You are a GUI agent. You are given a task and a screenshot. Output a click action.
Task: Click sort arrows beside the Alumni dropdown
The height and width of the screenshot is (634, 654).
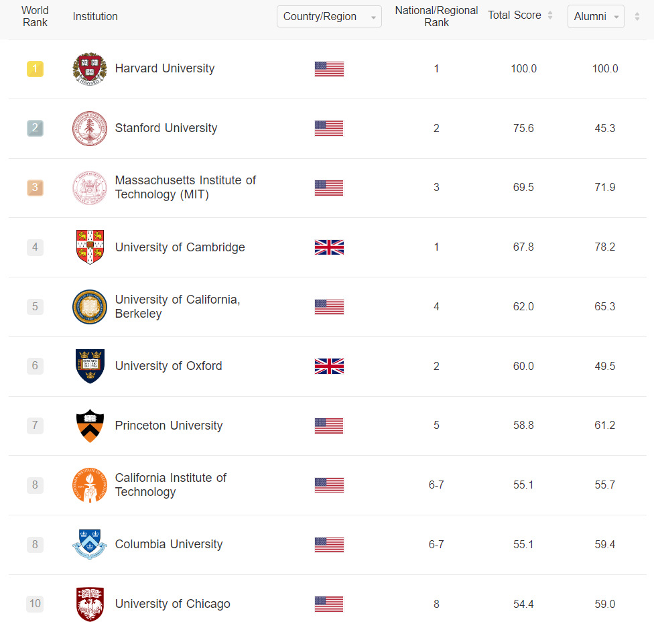637,17
